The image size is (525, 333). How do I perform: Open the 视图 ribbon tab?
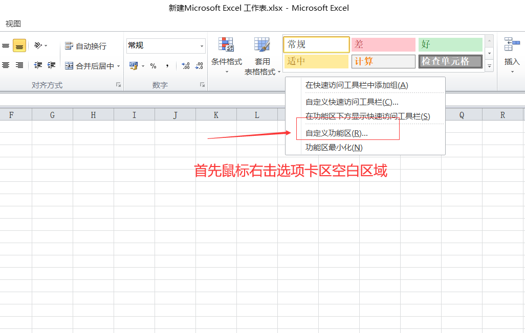(13, 23)
